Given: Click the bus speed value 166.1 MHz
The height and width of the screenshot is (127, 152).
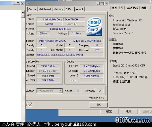Looking at the screenshot, I should [48, 76].
